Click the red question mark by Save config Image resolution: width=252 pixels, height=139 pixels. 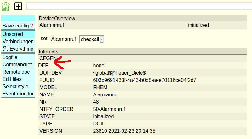click(x=31, y=26)
